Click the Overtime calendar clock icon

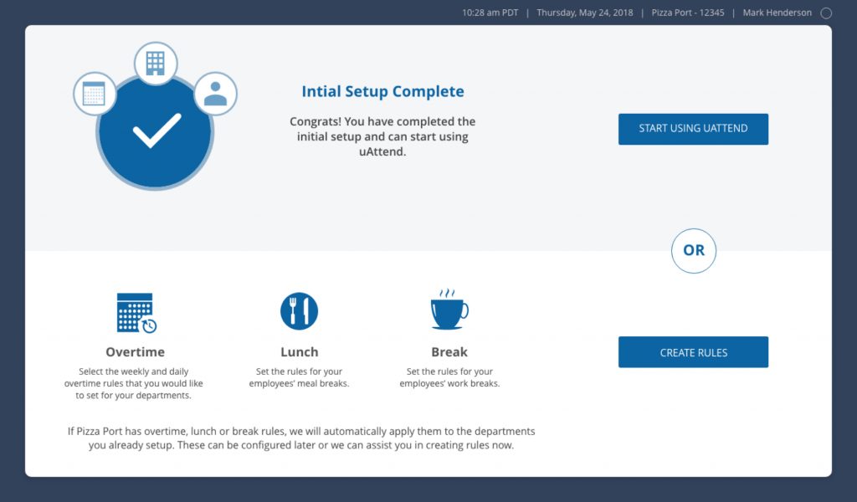[x=136, y=313]
